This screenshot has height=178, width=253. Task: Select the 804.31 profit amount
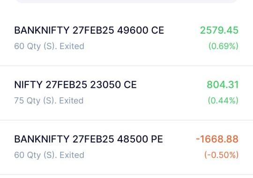[223, 85]
